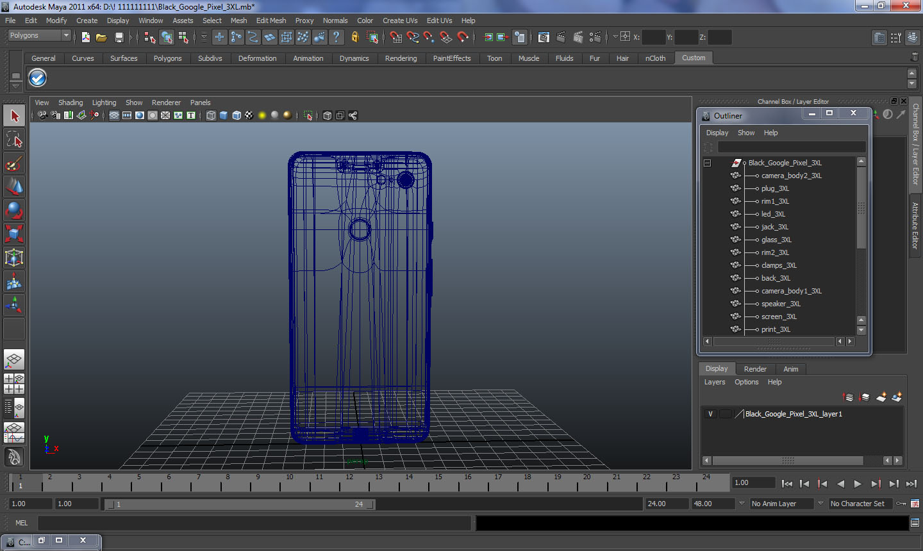Create a new empty layer

[881, 397]
